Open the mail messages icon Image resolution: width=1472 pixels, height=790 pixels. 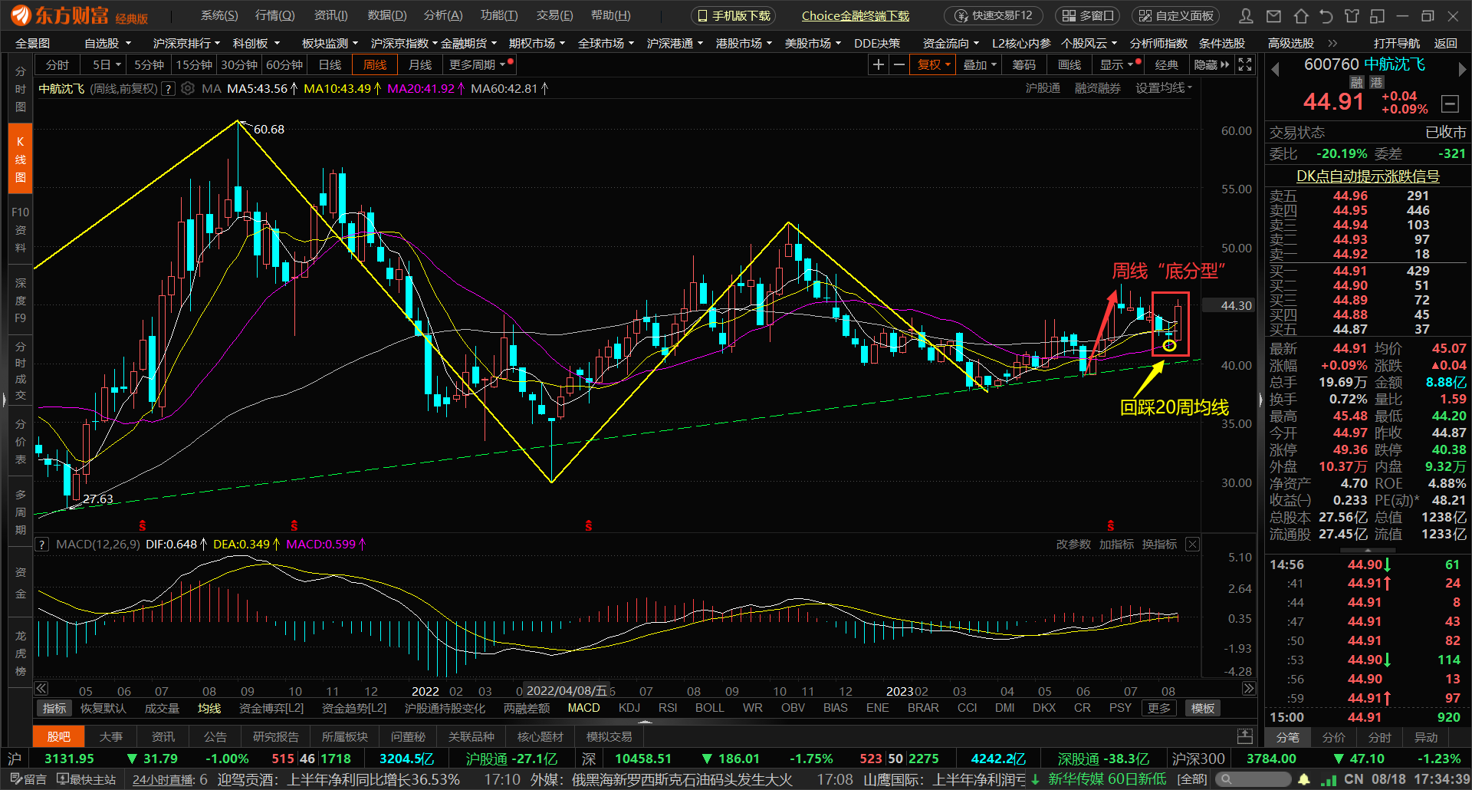1273,16
